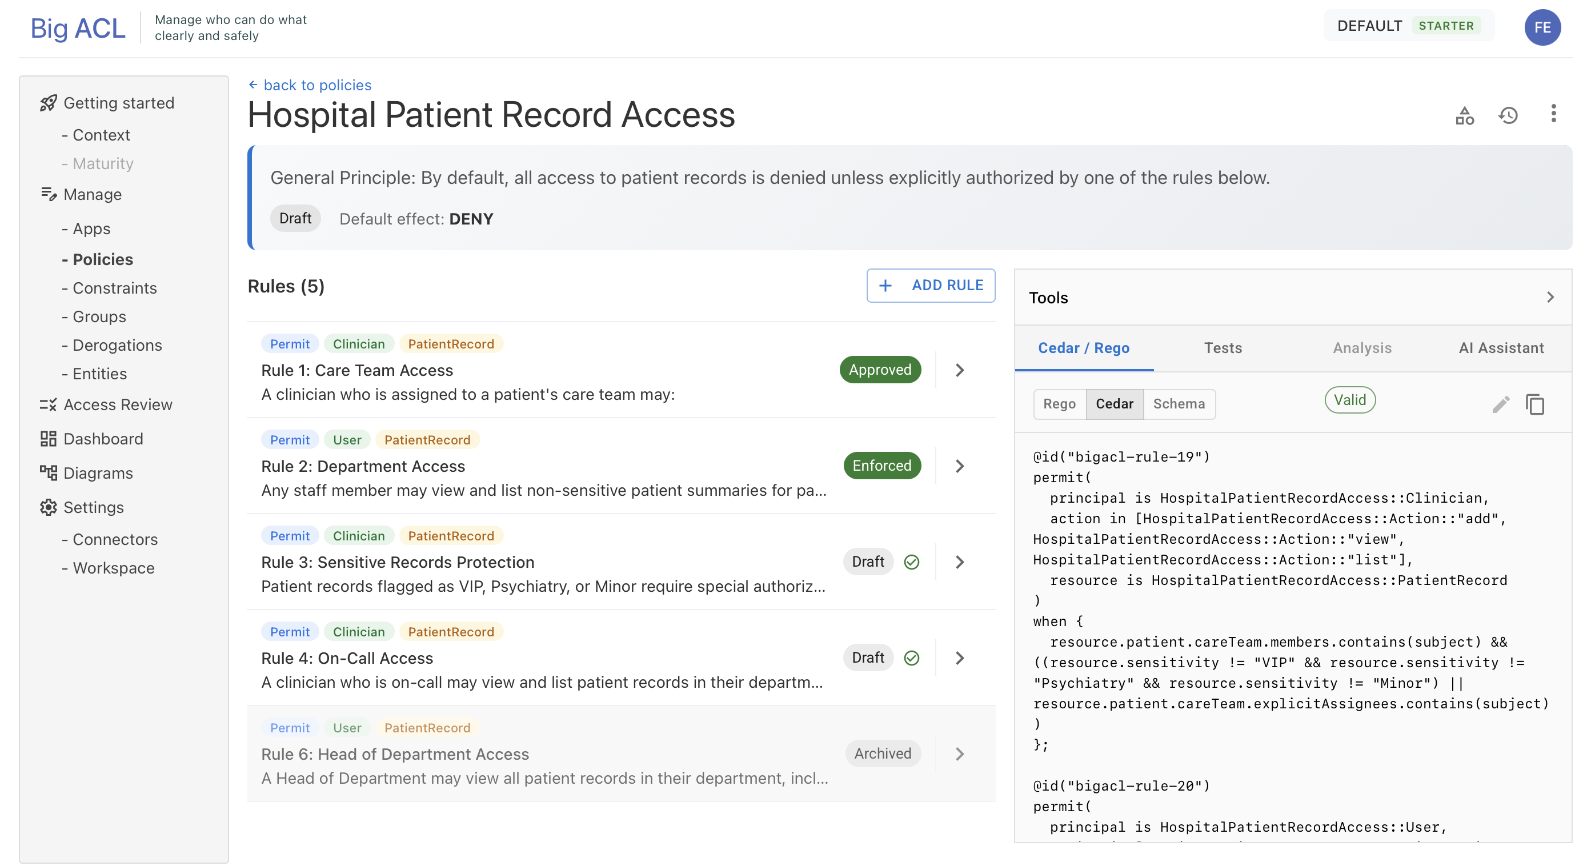Switch code view to Rego
This screenshot has height=866, width=1595.
point(1059,404)
